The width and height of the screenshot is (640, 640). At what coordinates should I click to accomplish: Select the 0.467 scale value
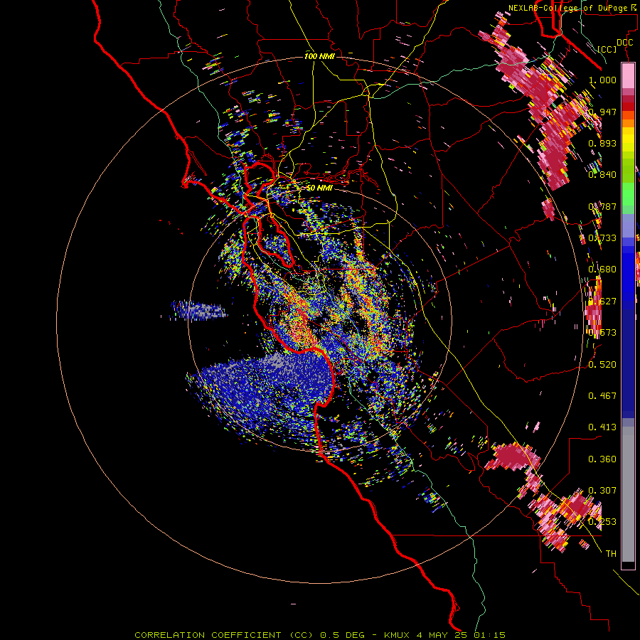(x=602, y=396)
